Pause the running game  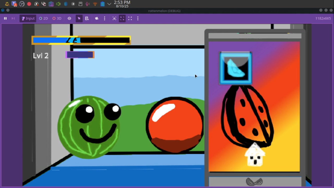point(5,19)
